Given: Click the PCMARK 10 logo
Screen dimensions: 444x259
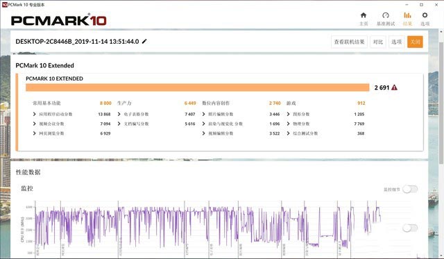Looking at the screenshot, I should tap(58, 20).
